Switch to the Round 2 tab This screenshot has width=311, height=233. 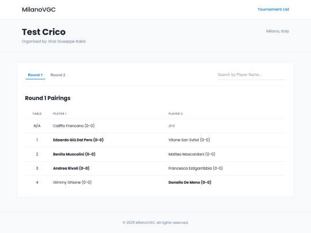click(58, 75)
